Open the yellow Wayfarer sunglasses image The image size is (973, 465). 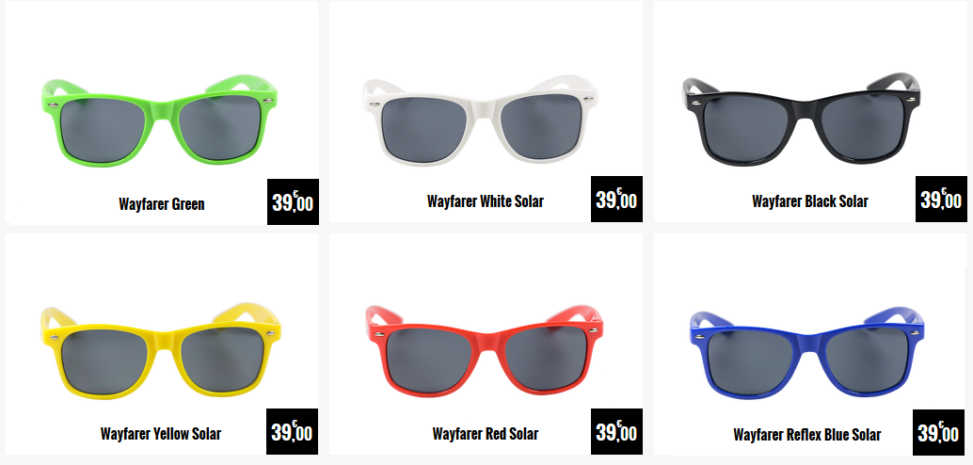pos(161,350)
